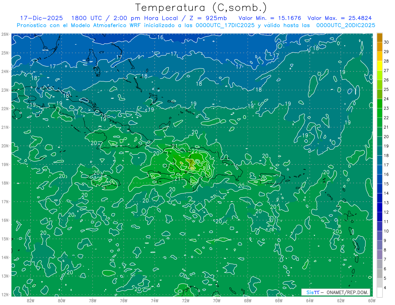Click the brown swatch above 30

[380, 38]
